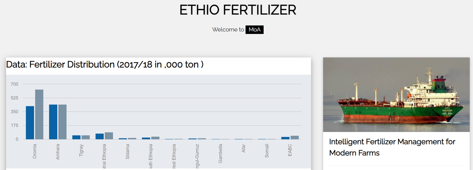Select the gray EABC bar
Image resolution: width=473 pixels, height=170 pixels.
(x=294, y=137)
